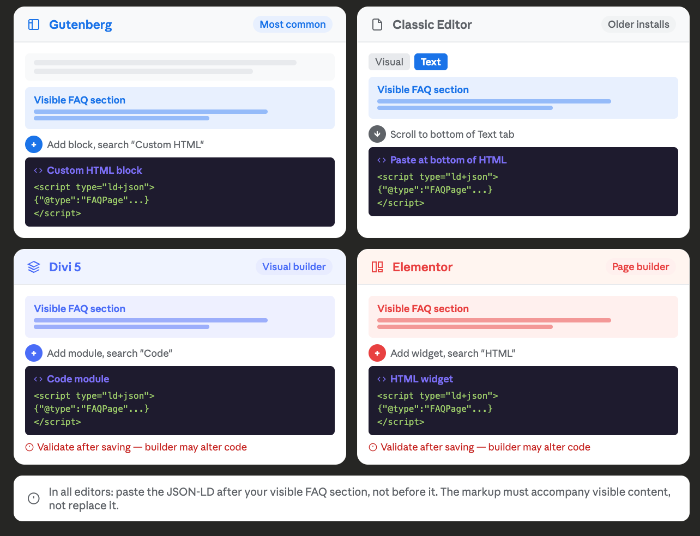Click the Page builder badge

tap(641, 267)
